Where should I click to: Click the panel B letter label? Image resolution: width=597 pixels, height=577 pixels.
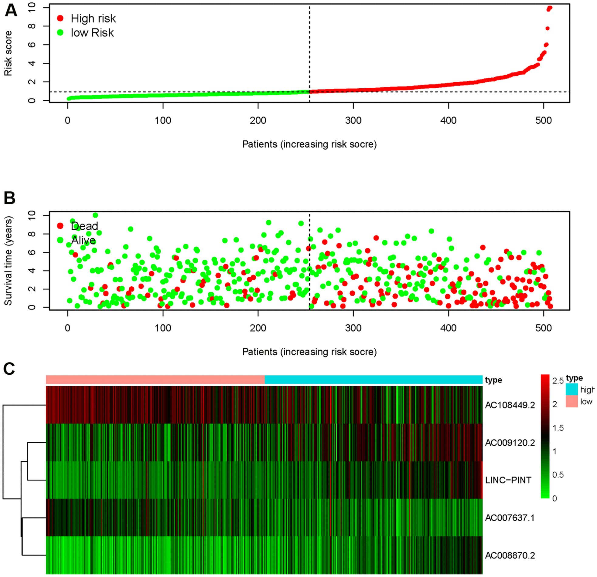9,198
